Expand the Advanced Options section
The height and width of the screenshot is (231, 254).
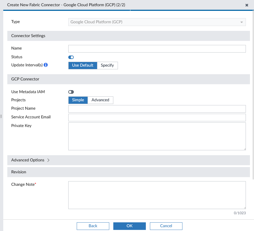point(28,160)
